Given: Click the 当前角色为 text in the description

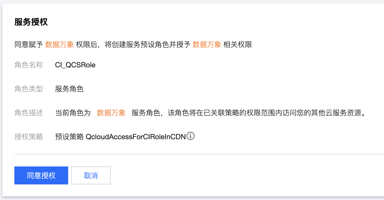Looking at the screenshot, I should [x=73, y=113].
